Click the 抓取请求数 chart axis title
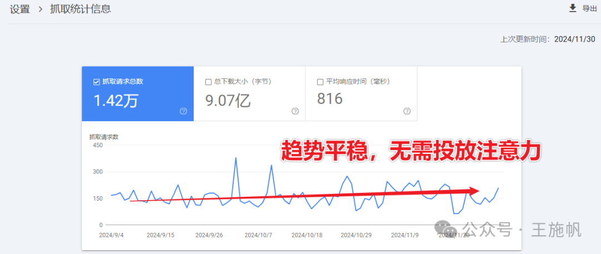Screen dimensions: 601x254 point(104,137)
